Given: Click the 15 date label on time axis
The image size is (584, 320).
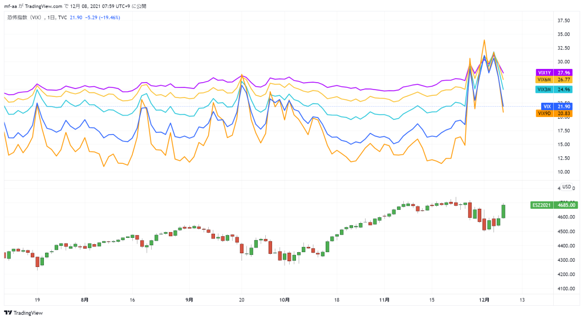Looking at the screenshot, I should click(x=432, y=300).
